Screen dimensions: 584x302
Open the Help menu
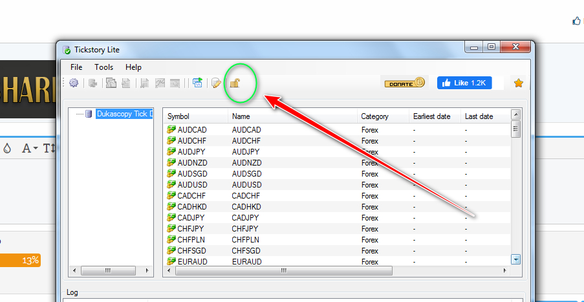pyautogui.click(x=133, y=67)
